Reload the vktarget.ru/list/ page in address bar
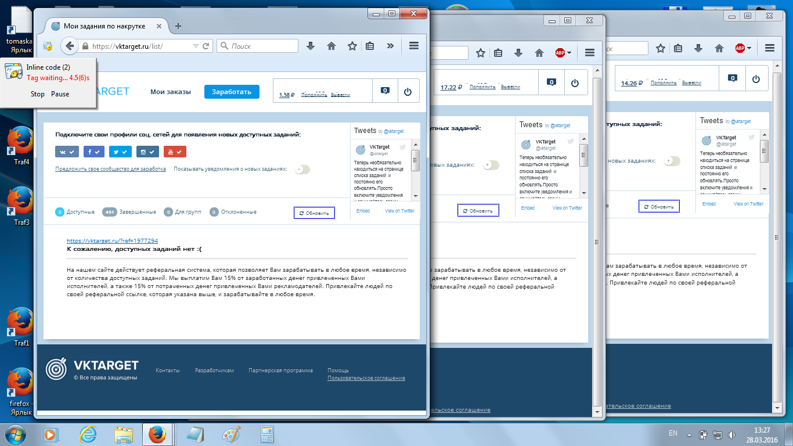 pyautogui.click(x=206, y=46)
